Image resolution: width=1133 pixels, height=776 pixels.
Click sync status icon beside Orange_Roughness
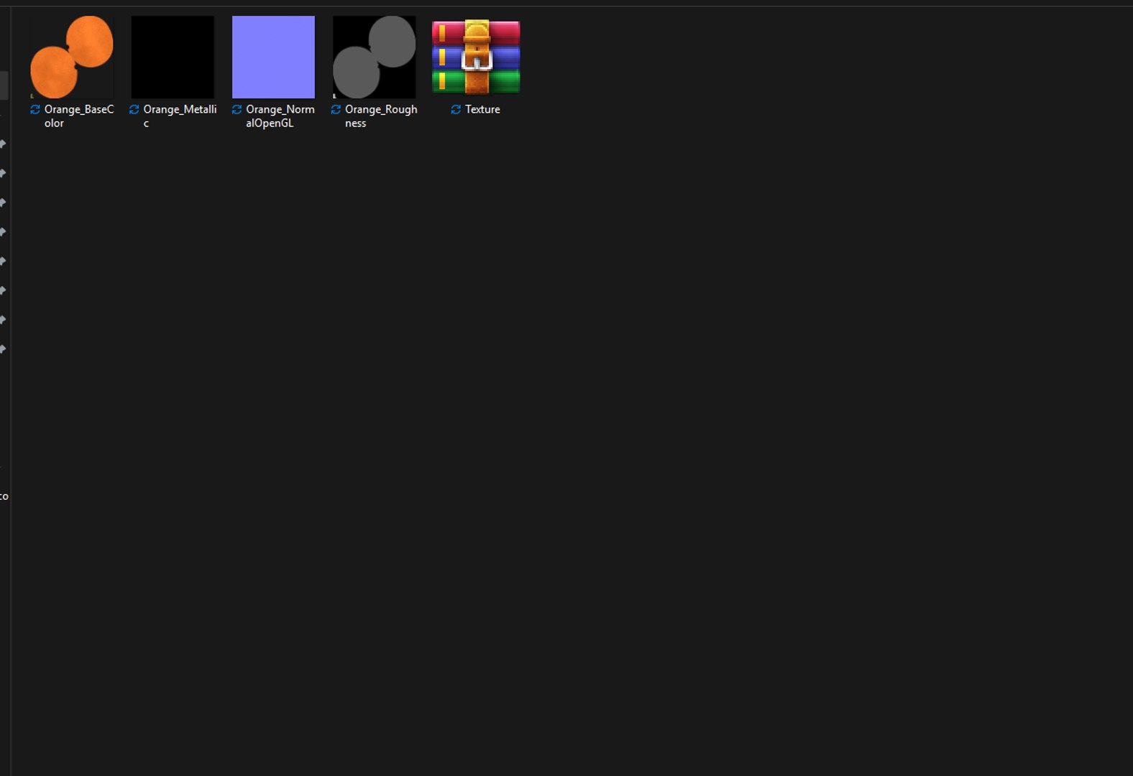tap(336, 109)
